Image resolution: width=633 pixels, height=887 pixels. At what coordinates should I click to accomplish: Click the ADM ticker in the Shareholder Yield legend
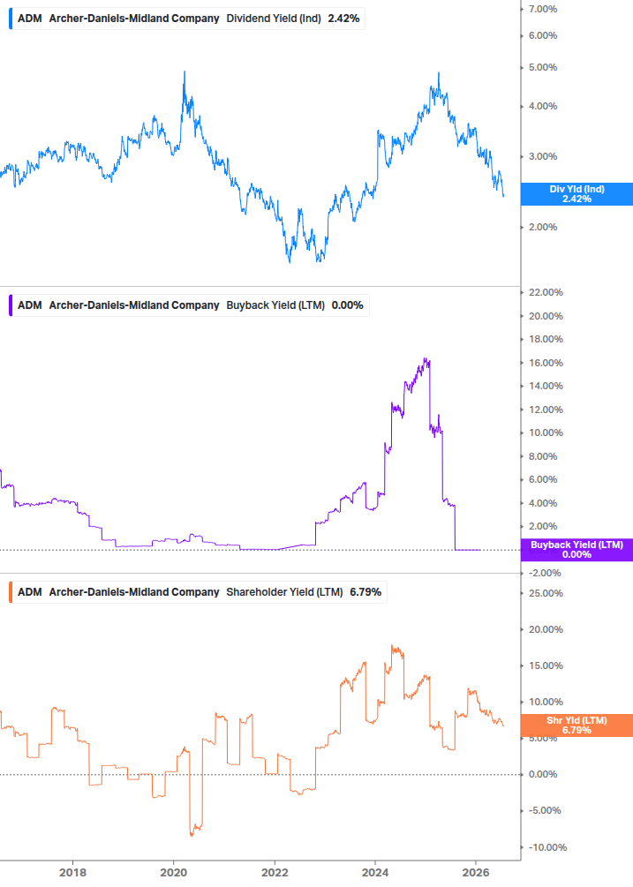click(30, 592)
